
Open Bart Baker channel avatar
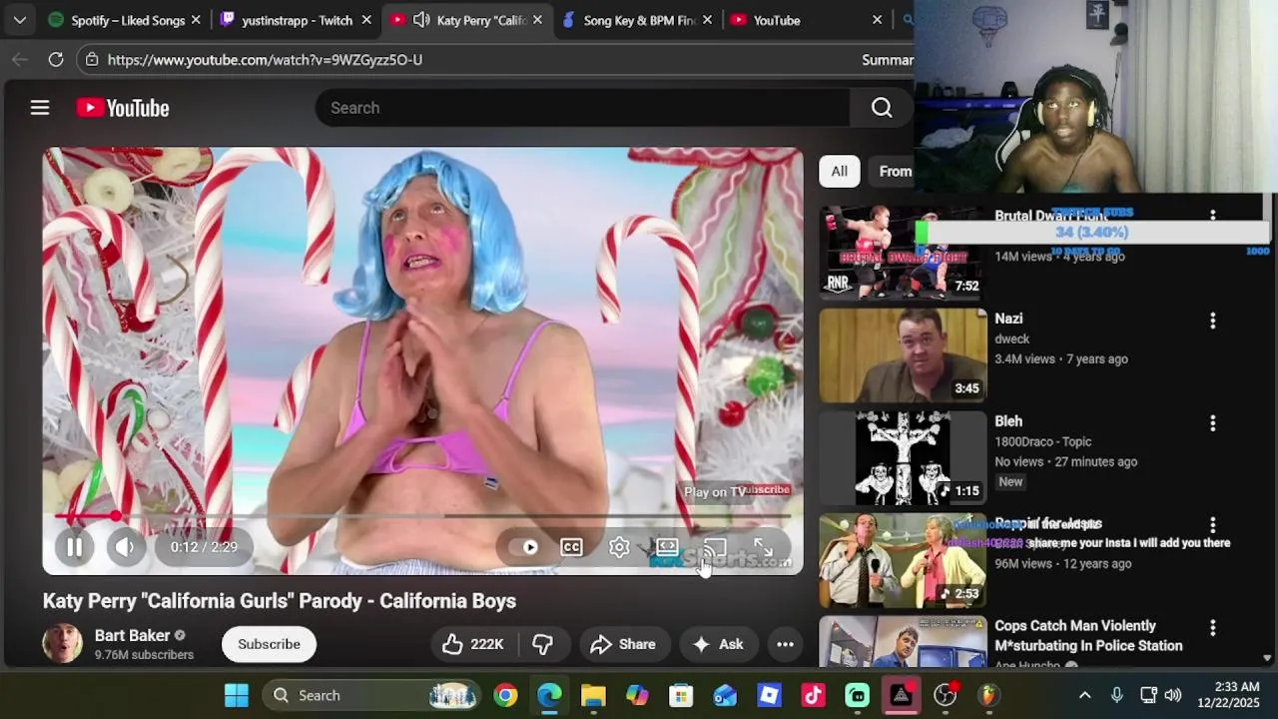[x=62, y=644]
